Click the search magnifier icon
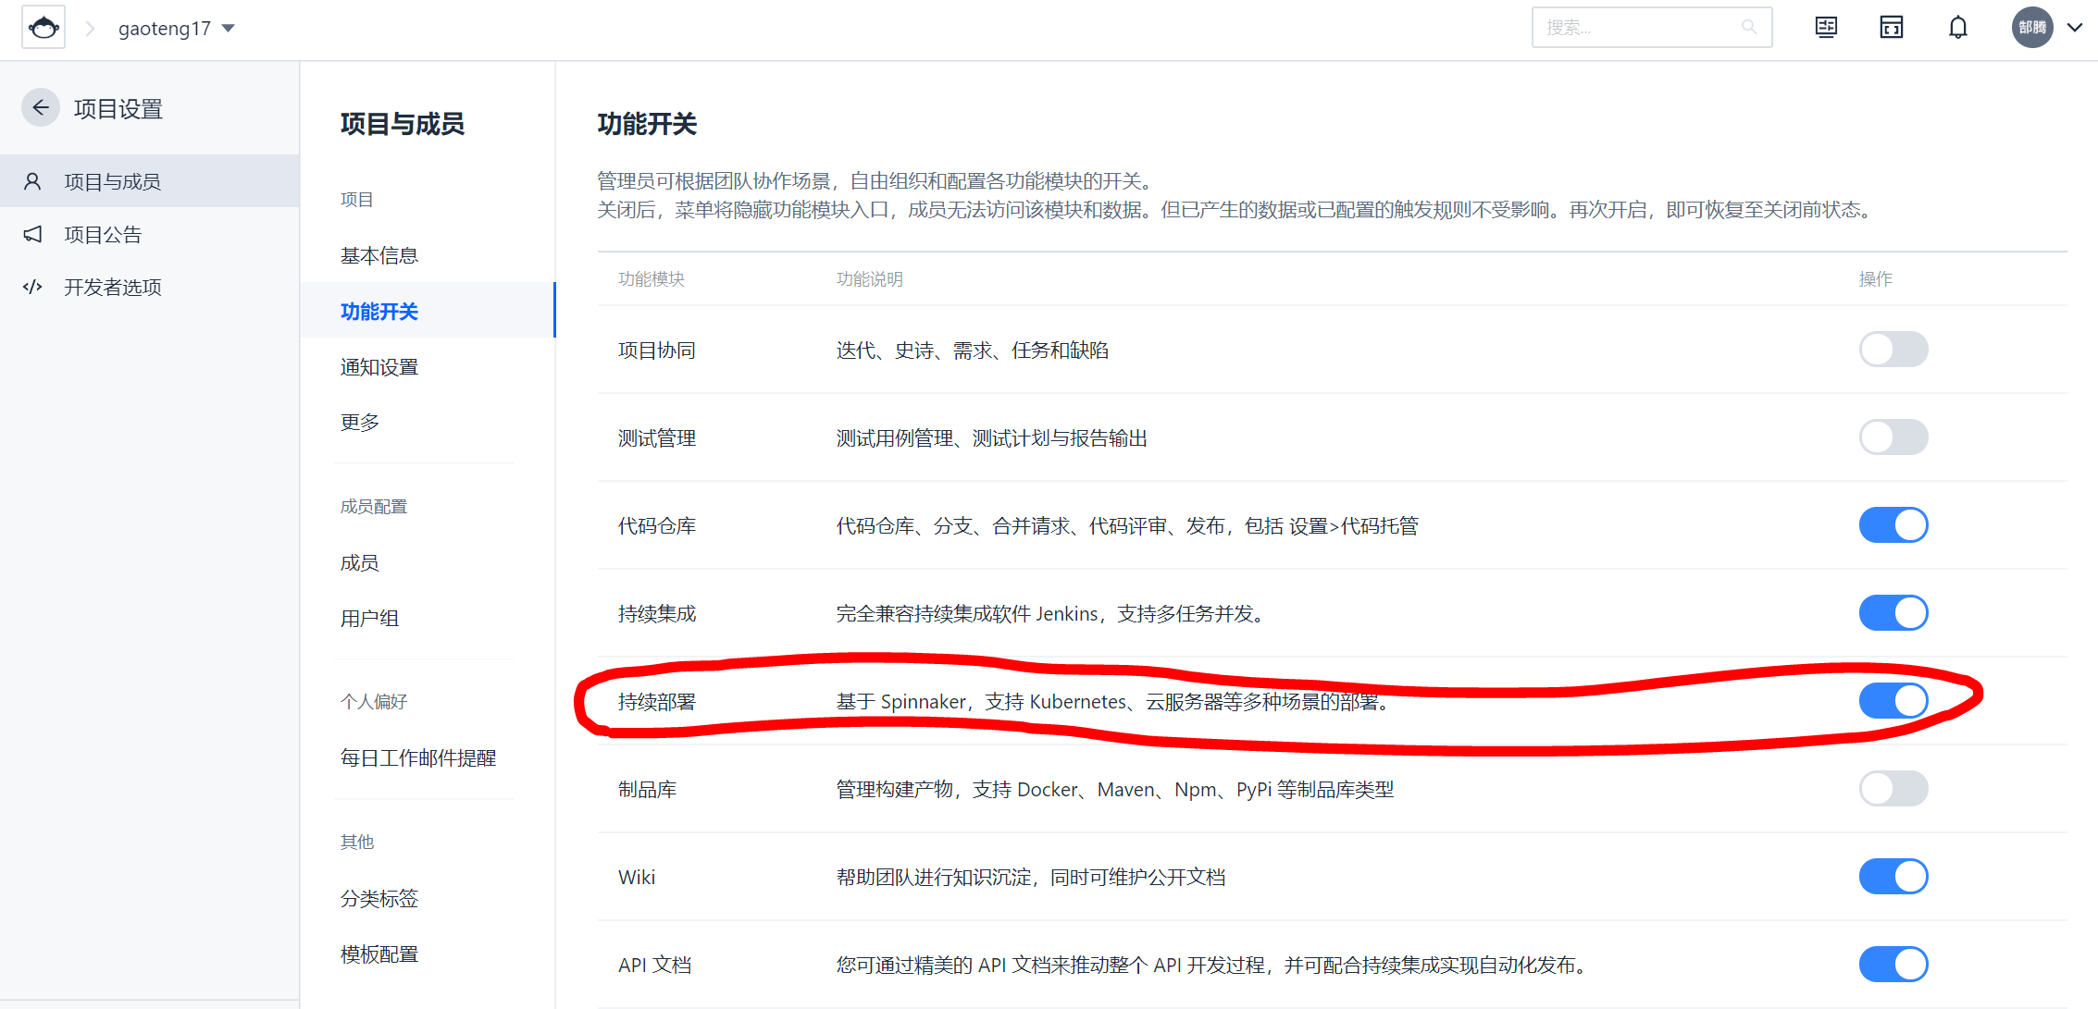This screenshot has height=1009, width=2098. pyautogui.click(x=1748, y=27)
